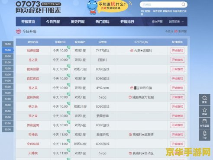The image size is (213, 160).
Task: Click the 收藏 star icon in right sidebar
Action: tap(204, 112)
